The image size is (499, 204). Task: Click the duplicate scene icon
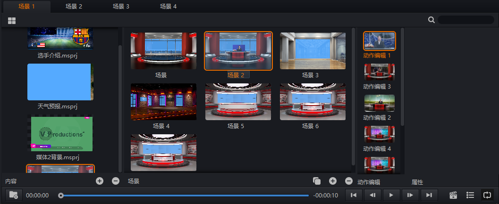(317, 181)
